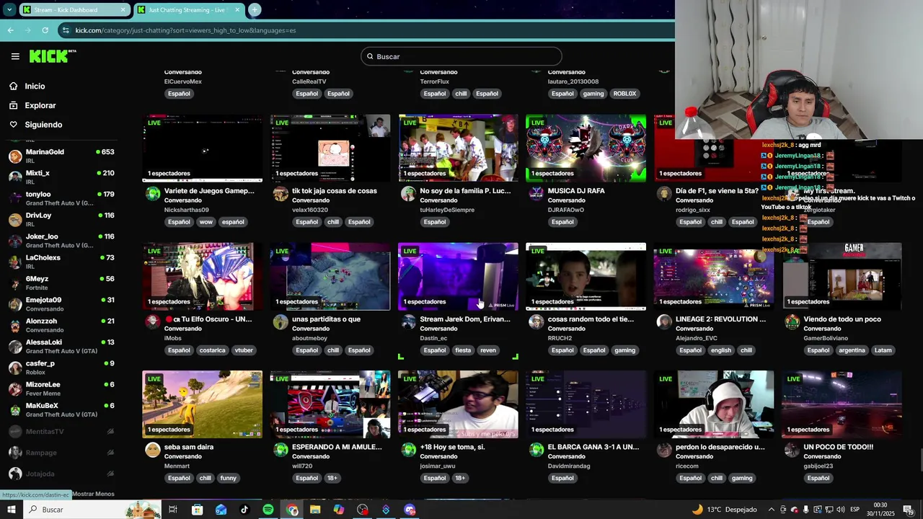
Task: Open Task View on the taskbar
Action: [173, 510]
